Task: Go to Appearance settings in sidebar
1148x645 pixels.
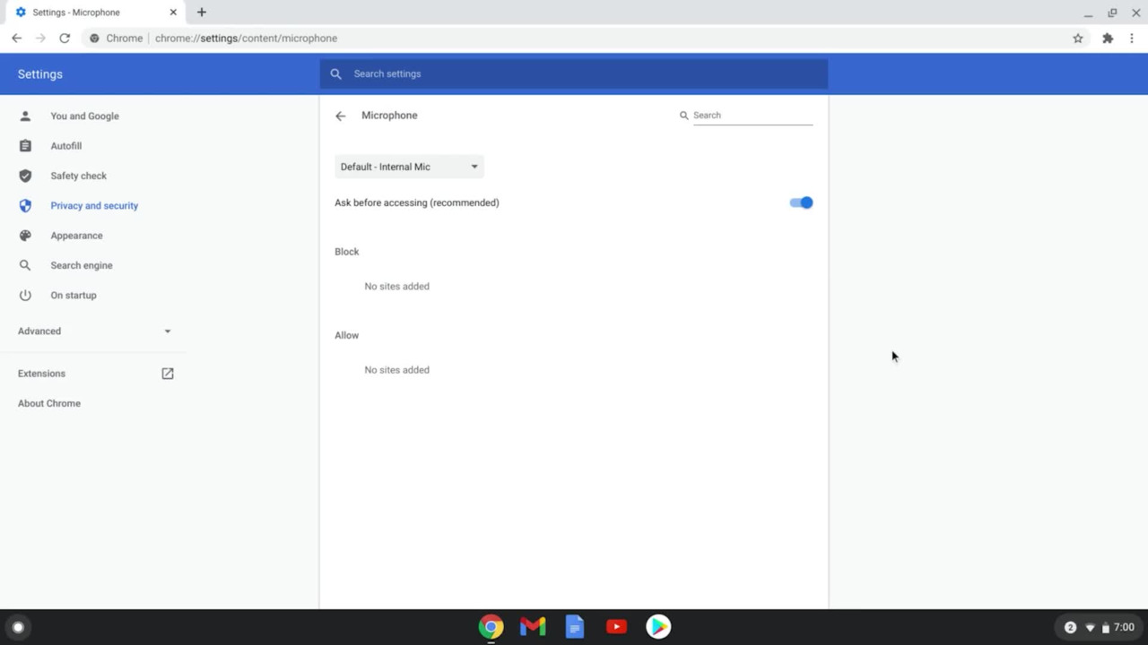Action: point(76,236)
